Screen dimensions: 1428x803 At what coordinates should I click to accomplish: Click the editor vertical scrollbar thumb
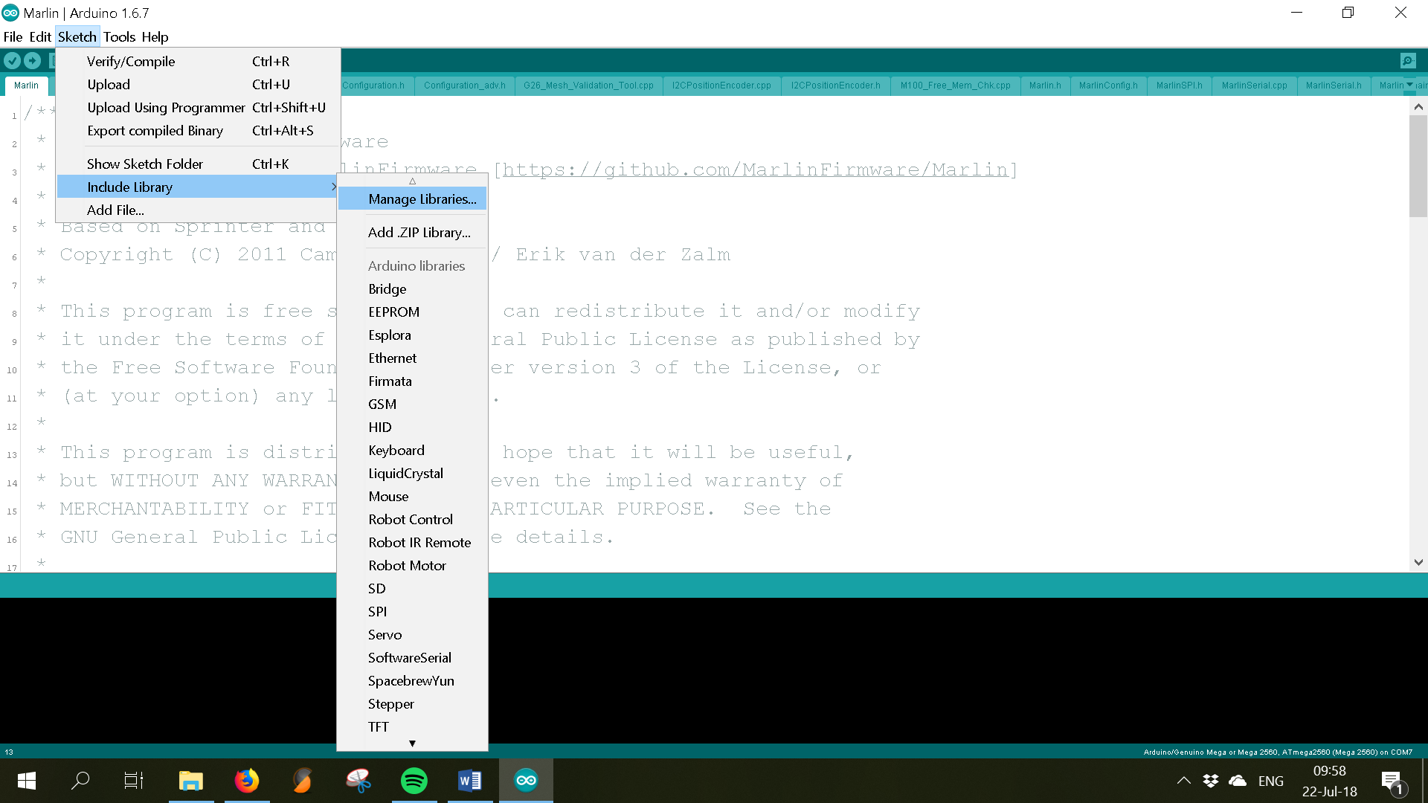pyautogui.click(x=1418, y=166)
